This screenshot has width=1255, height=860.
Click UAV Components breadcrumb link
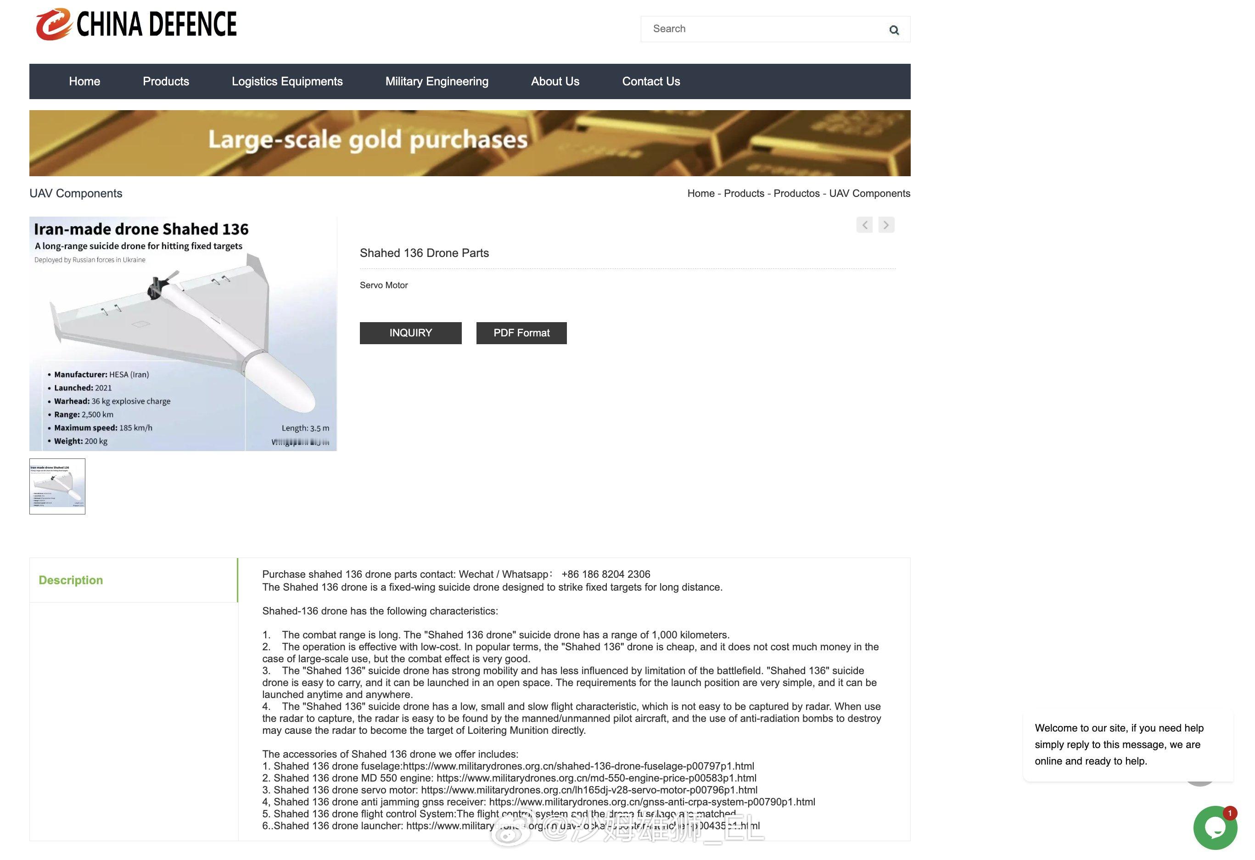(869, 193)
